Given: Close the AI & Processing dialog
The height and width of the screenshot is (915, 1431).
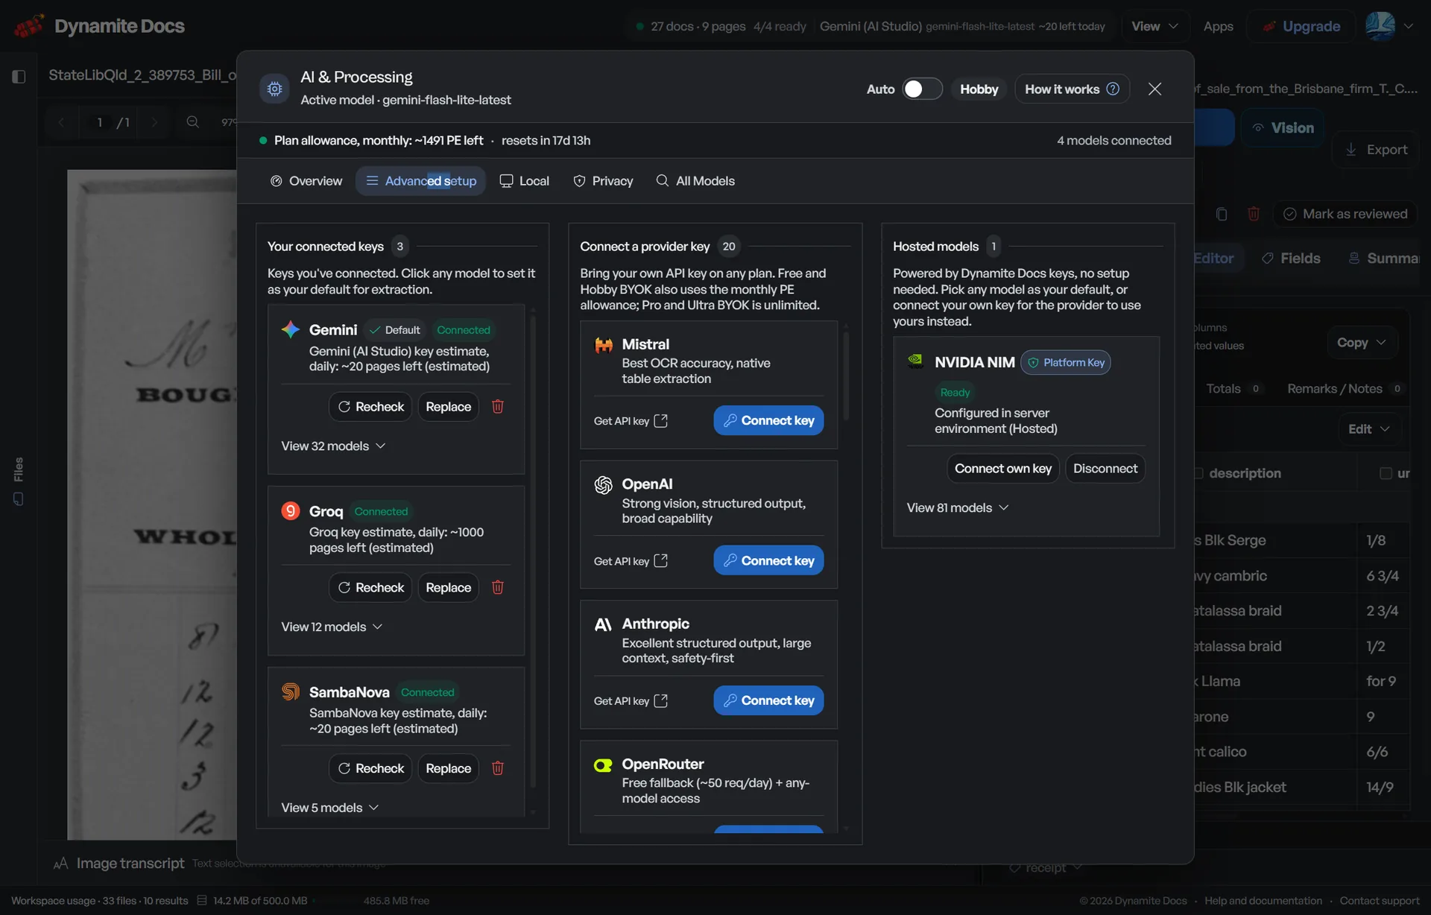Looking at the screenshot, I should click(x=1154, y=89).
